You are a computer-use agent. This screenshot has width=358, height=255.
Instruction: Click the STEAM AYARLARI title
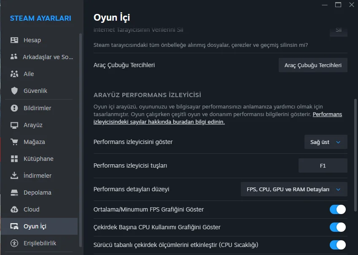tap(40, 18)
